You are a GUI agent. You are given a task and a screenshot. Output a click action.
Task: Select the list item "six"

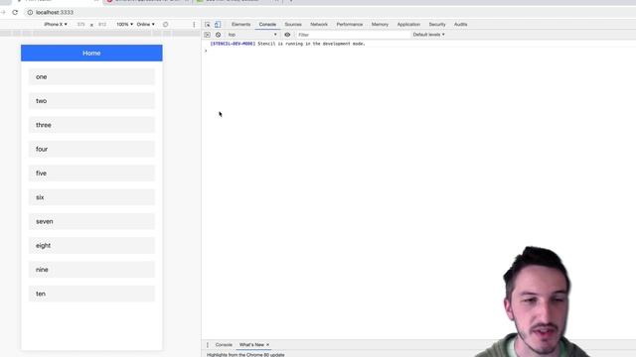tap(91, 197)
